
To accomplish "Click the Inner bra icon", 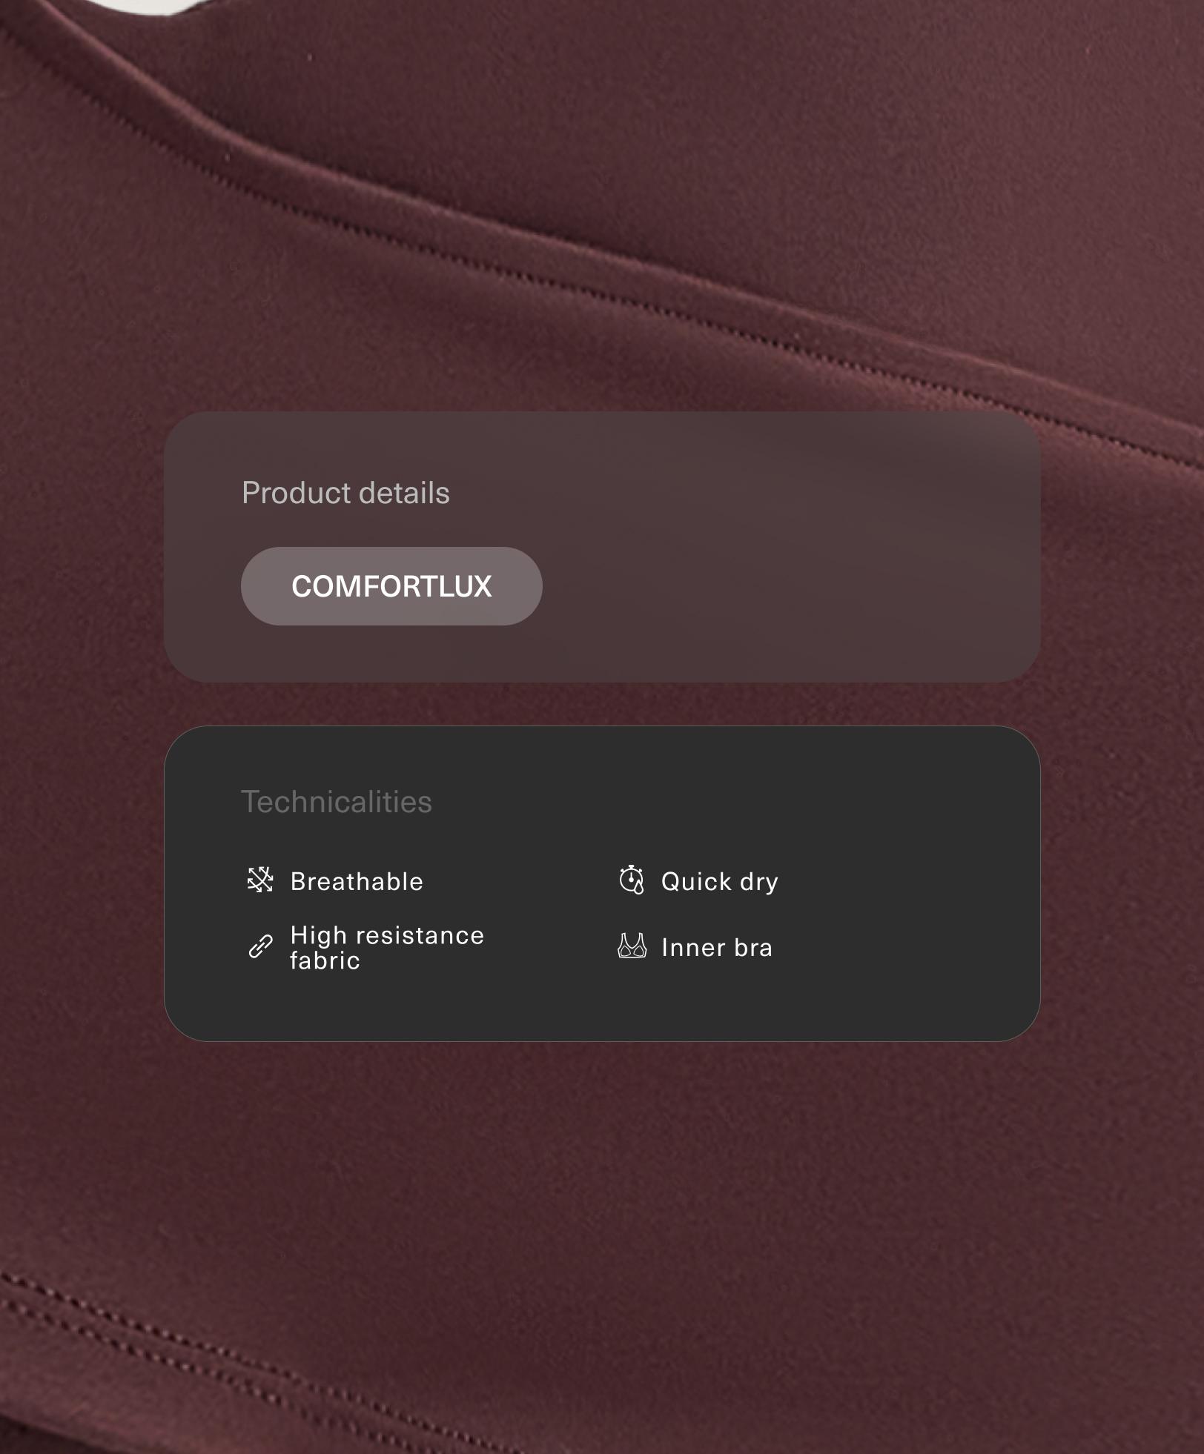I will coord(632,946).
